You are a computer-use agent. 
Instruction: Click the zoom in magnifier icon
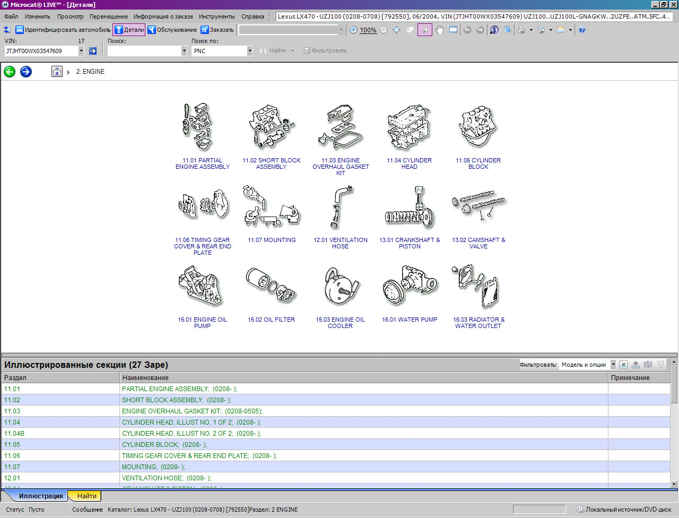[353, 30]
